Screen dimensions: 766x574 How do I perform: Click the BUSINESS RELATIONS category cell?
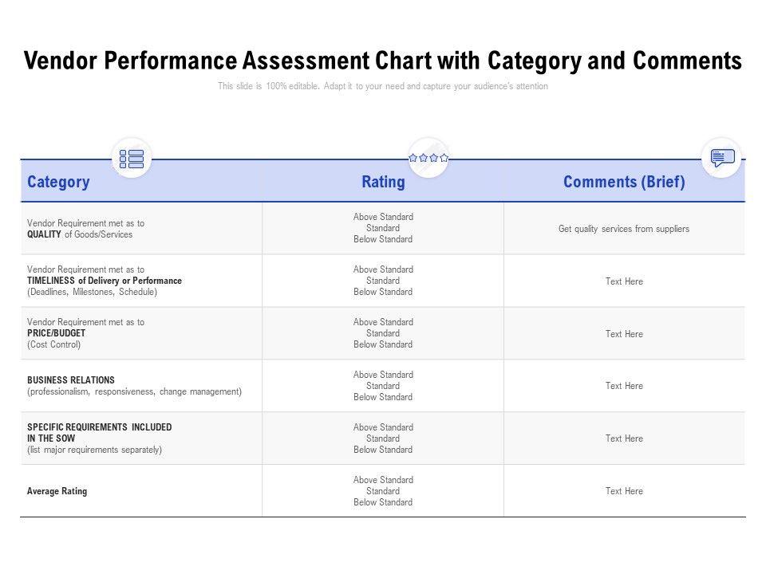click(x=134, y=386)
